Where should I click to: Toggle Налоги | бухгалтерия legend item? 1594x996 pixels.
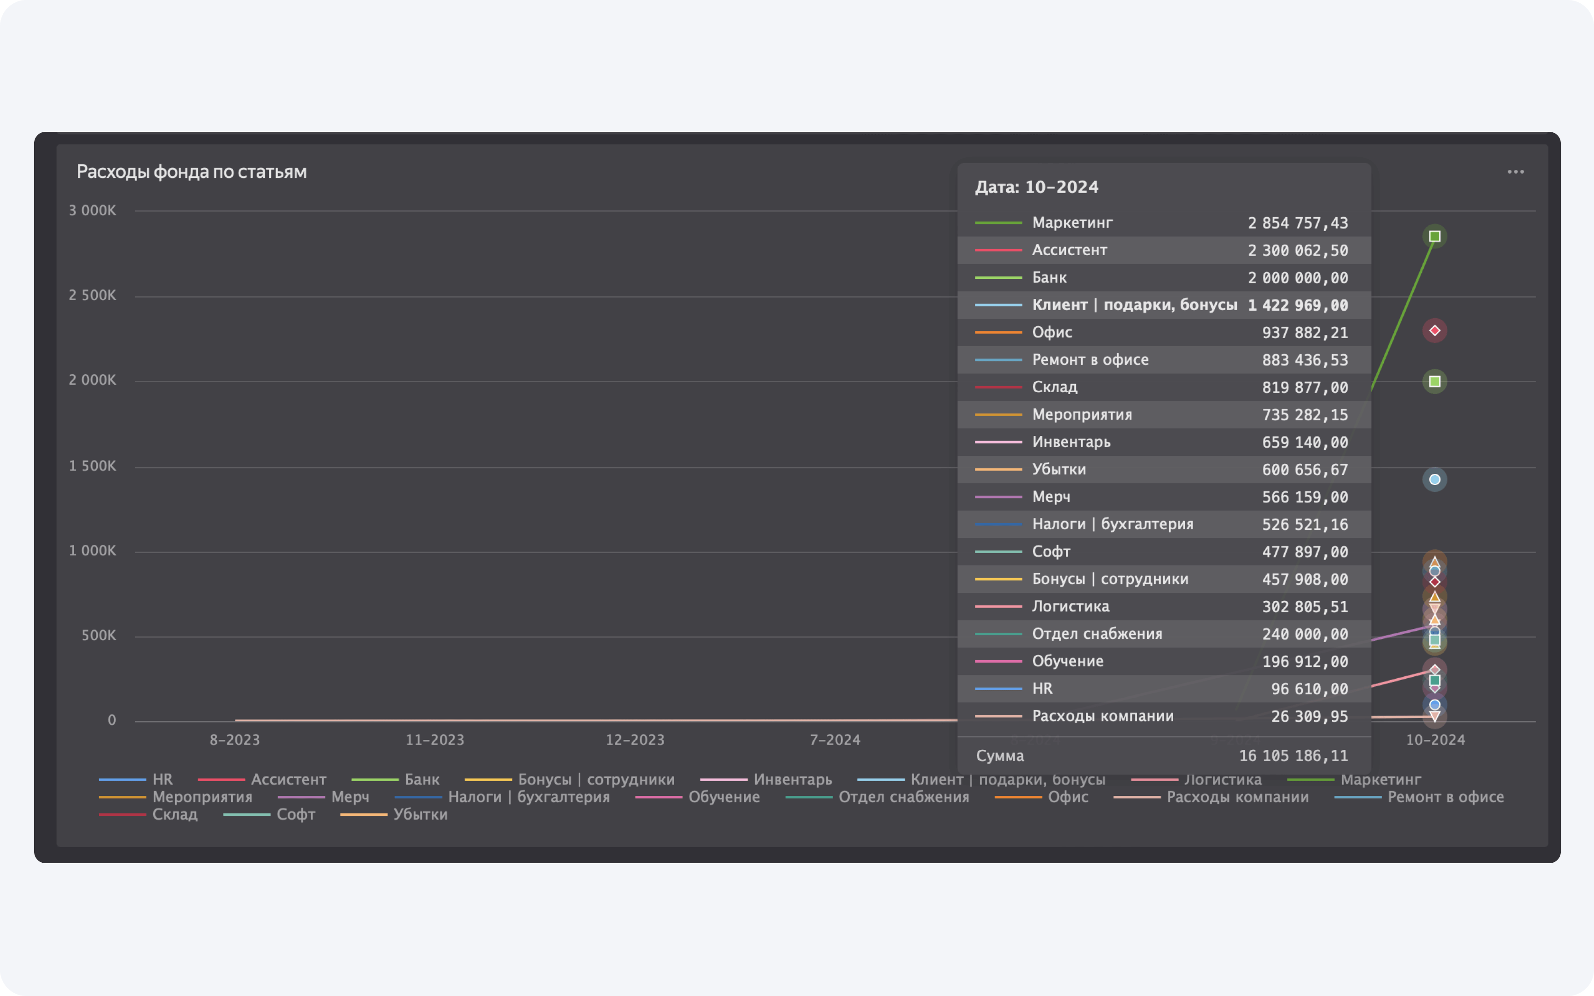pos(528,797)
